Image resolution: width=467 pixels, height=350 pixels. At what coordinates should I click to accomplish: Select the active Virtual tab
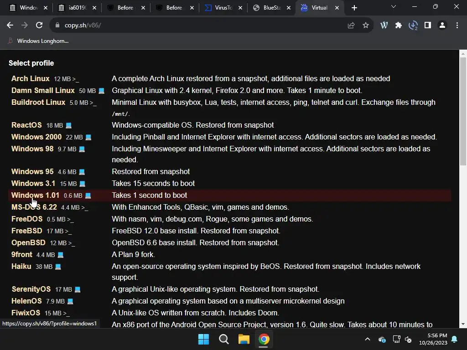coord(320,8)
